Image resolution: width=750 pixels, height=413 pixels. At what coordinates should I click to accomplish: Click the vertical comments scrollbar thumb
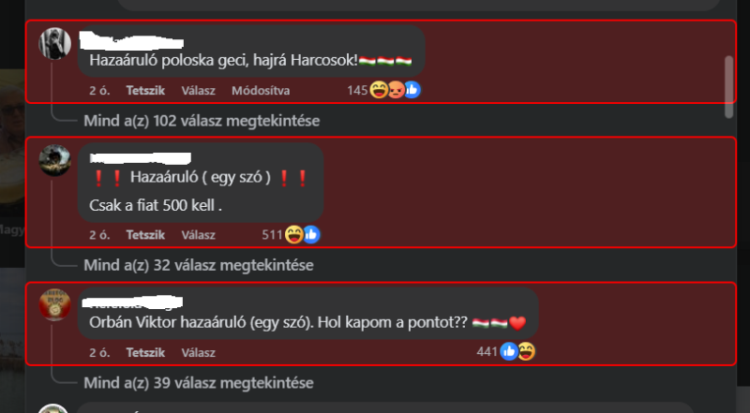pos(728,87)
